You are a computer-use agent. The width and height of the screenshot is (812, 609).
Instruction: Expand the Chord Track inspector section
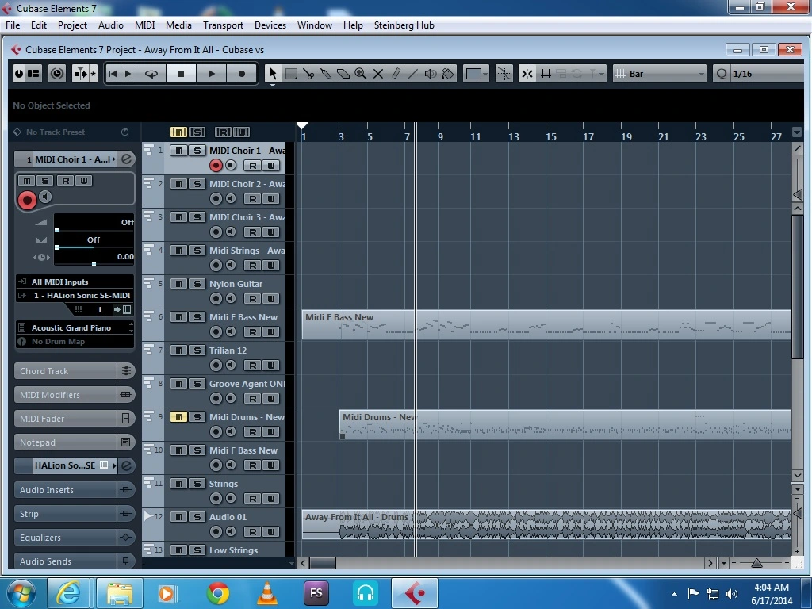coord(74,371)
